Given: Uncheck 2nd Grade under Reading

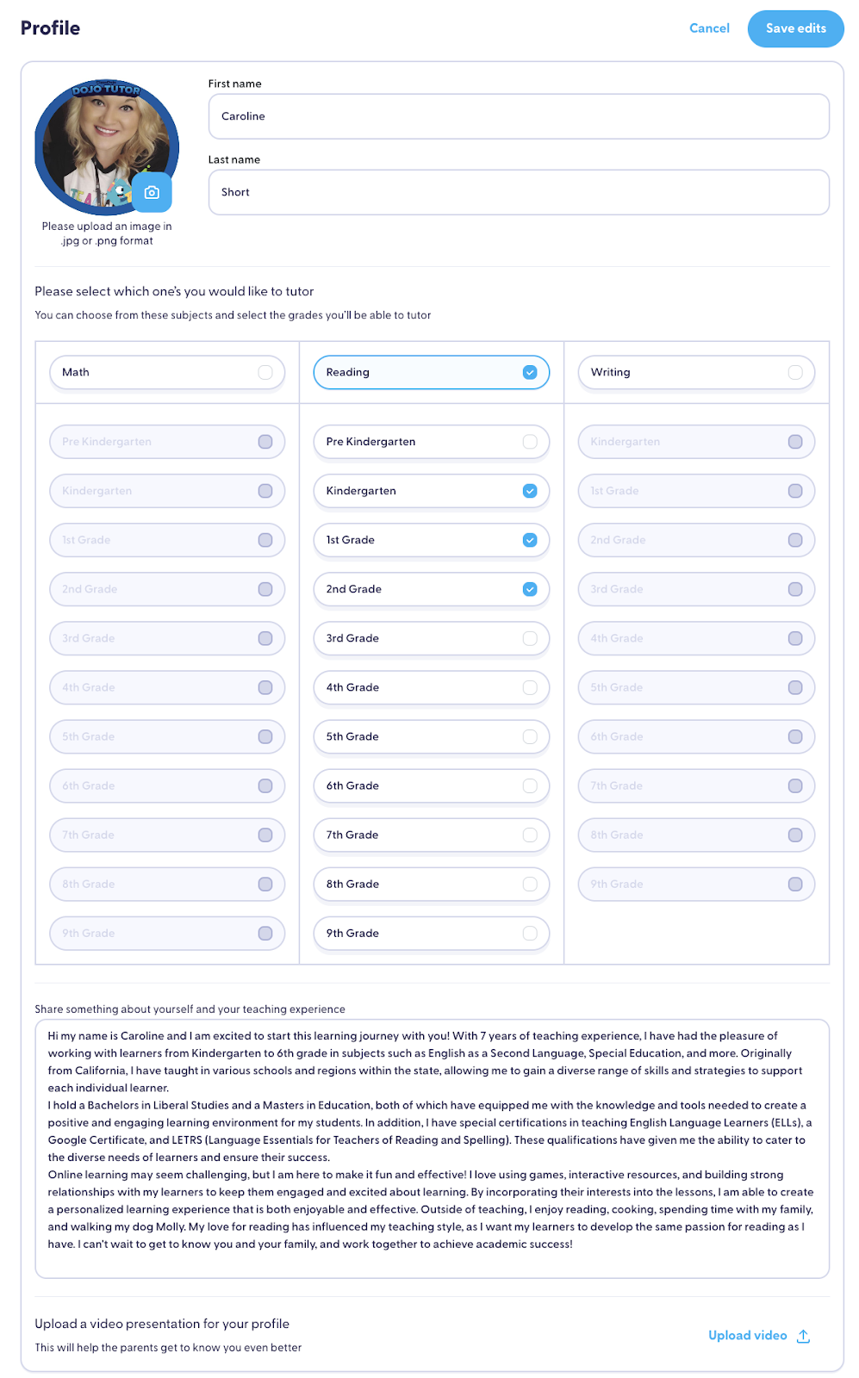Looking at the screenshot, I should click(530, 589).
